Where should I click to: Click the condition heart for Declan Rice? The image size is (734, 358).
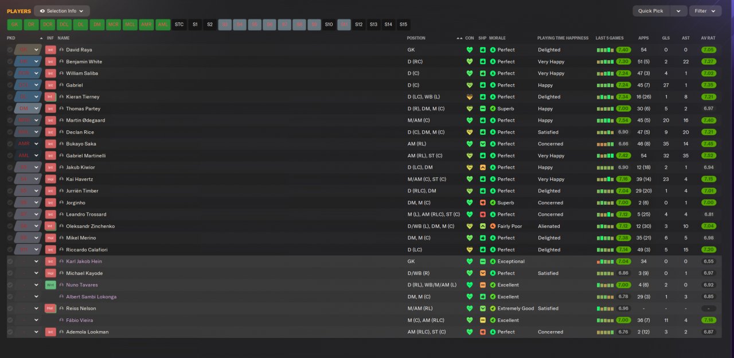pyautogui.click(x=470, y=132)
